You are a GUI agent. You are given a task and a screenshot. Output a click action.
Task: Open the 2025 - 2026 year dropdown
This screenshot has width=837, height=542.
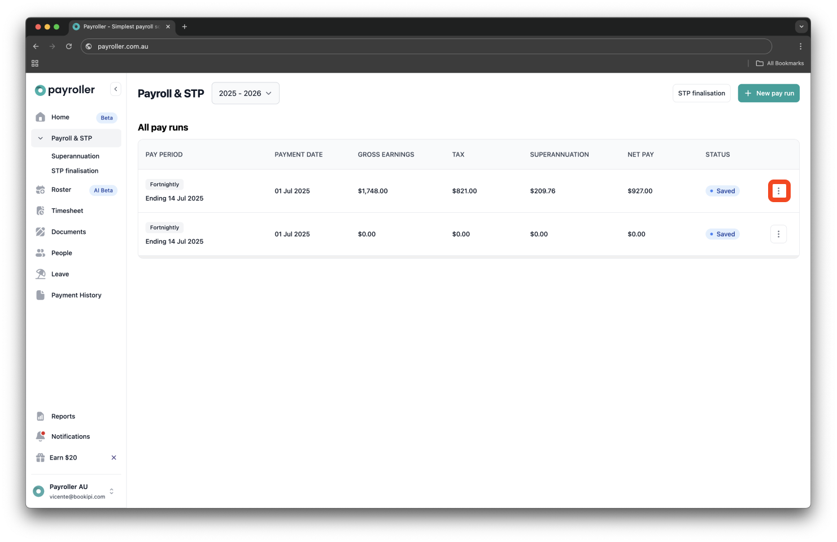click(245, 94)
